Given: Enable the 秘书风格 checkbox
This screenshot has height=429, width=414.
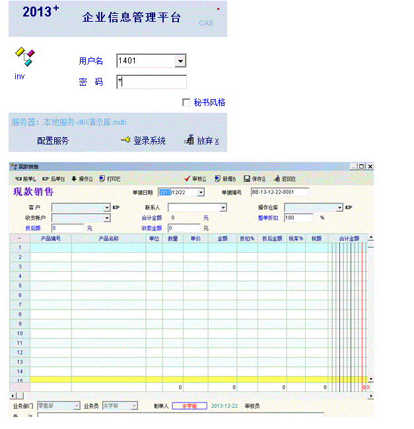Looking at the screenshot, I should point(186,102).
